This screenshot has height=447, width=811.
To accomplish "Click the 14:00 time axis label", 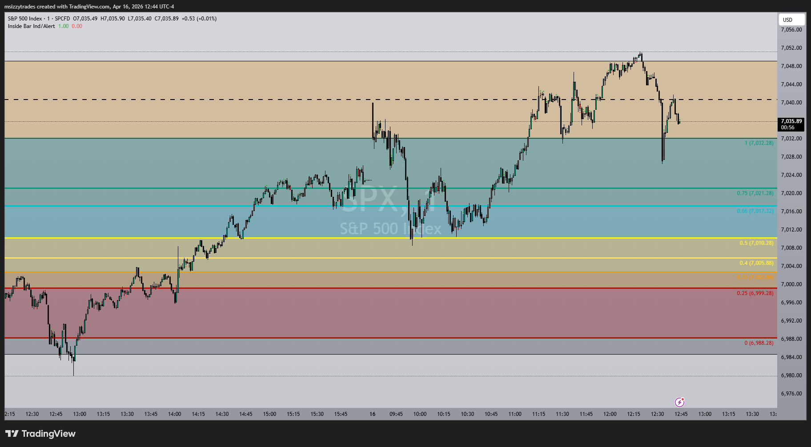I will click(x=175, y=414).
